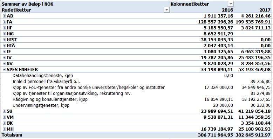273x139 pixels.
Task: Open the Radetiketter filter dropdown
Action: click(x=166, y=10)
